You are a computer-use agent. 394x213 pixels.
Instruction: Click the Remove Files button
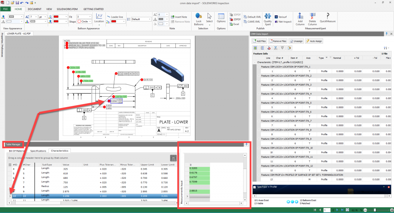click(278, 41)
